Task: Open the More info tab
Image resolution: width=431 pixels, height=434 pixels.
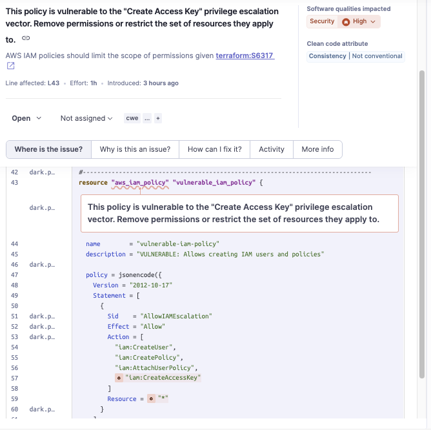Action: coord(317,149)
